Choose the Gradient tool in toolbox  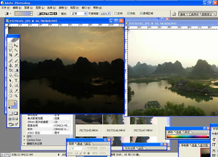pyautogui.click(x=16, y=70)
